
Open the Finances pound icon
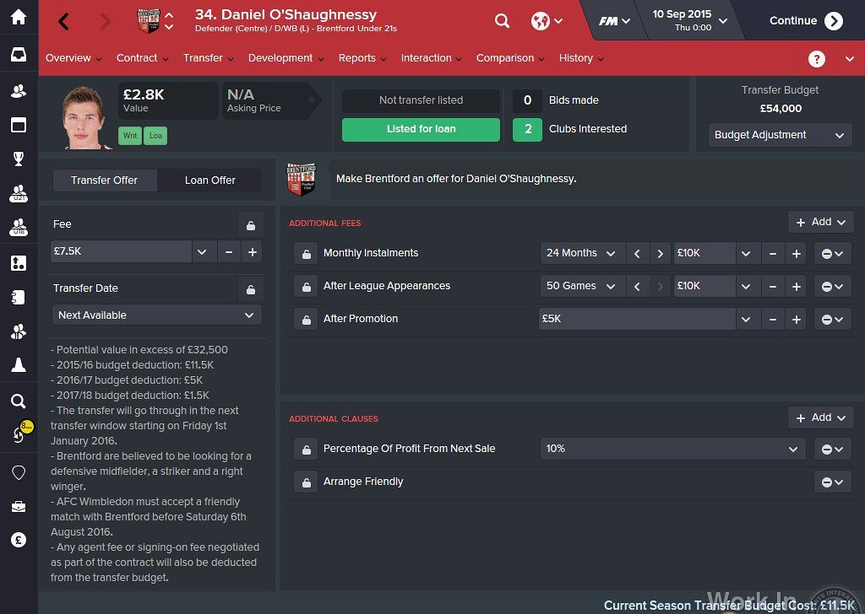tap(19, 541)
